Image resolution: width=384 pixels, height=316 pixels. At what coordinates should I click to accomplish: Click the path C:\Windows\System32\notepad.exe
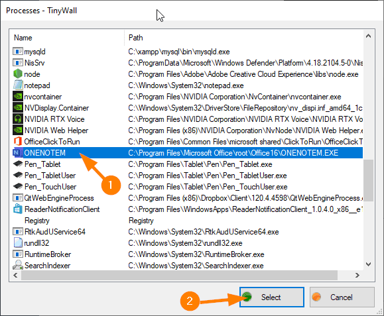[x=186, y=85]
